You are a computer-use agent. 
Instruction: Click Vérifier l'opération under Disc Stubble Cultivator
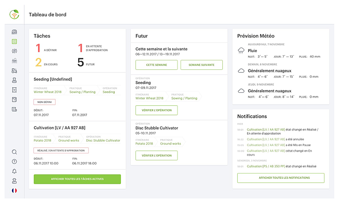pos(156,155)
